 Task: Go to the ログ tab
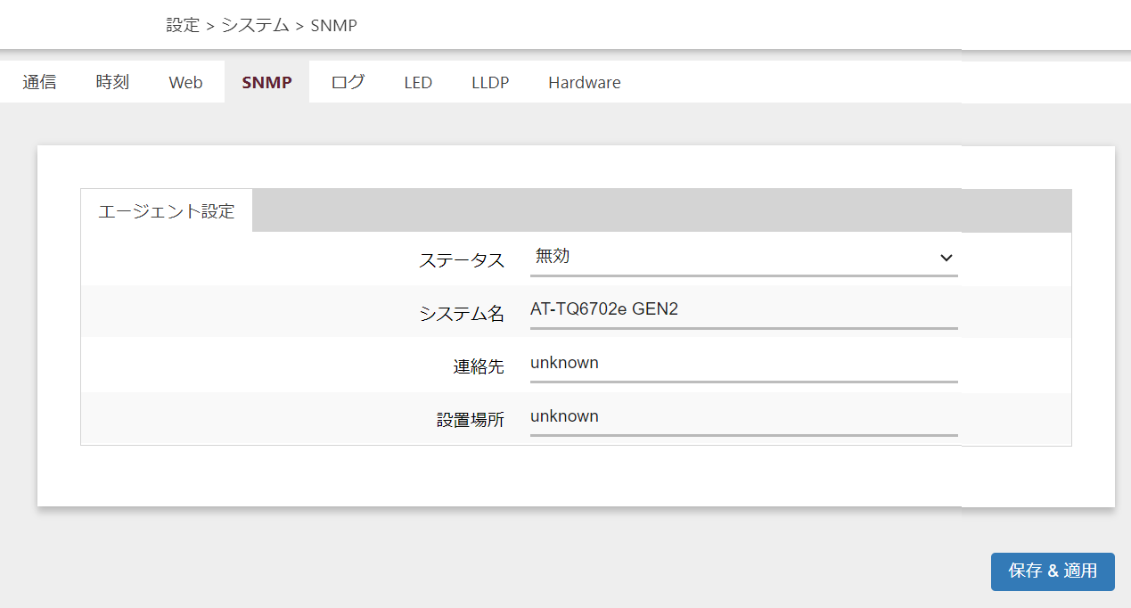[348, 83]
